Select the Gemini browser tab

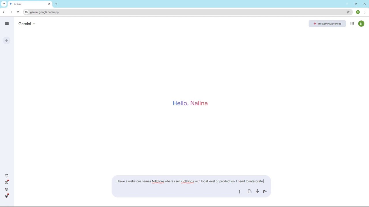click(30, 4)
